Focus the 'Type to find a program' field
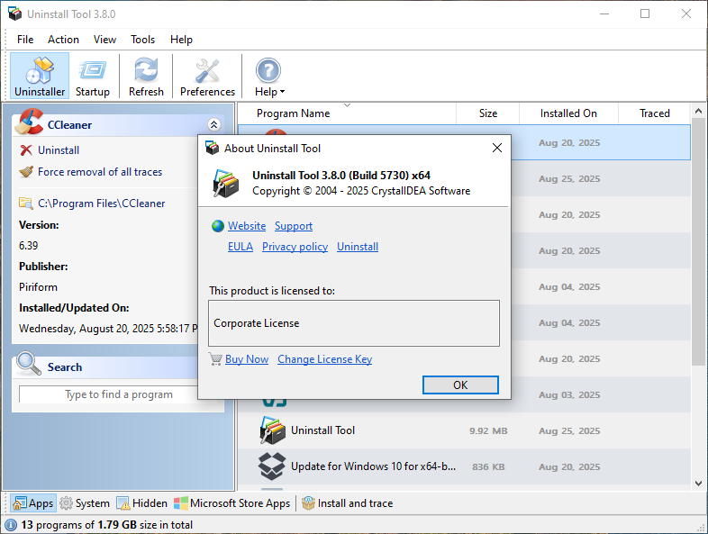 pos(108,394)
